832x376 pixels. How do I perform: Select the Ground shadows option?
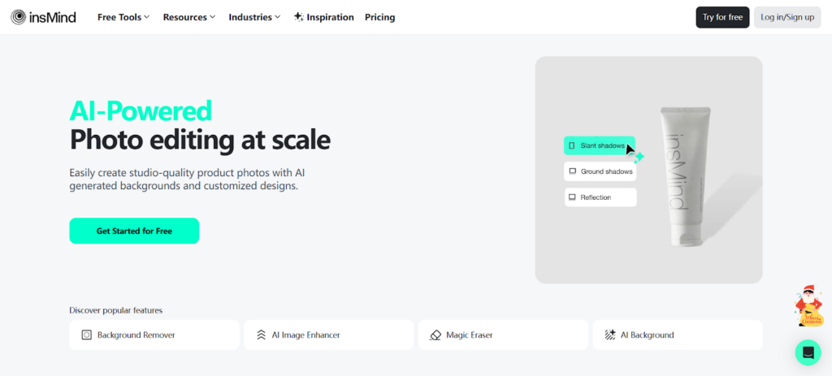600,171
